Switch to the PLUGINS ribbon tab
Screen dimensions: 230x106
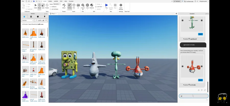pyautogui.click(x=71, y=1)
